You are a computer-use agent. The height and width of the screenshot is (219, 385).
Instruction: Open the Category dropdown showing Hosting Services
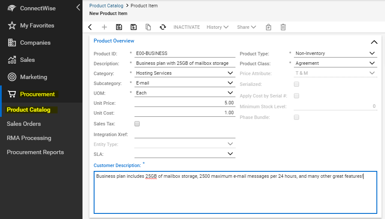tap(185, 73)
